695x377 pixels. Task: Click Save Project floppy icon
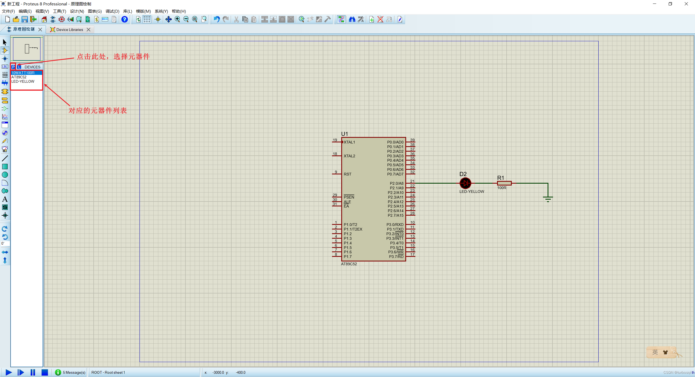pos(25,19)
